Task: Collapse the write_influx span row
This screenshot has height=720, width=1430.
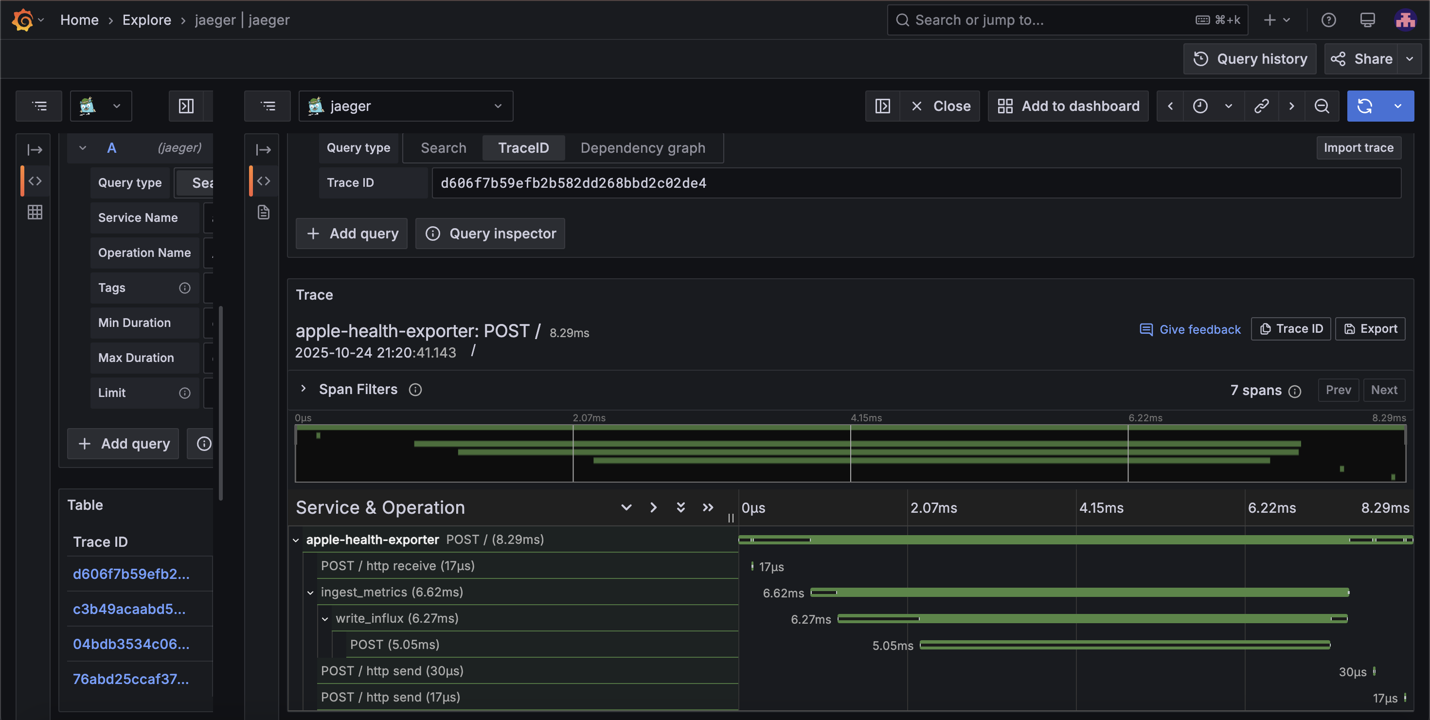Action: coord(325,619)
